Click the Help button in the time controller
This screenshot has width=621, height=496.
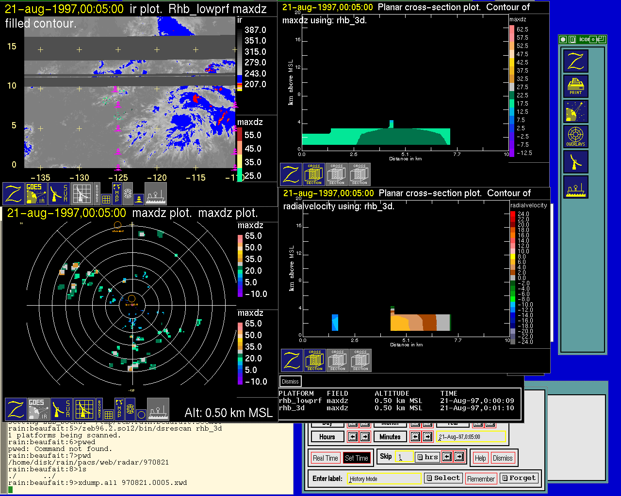coord(480,458)
